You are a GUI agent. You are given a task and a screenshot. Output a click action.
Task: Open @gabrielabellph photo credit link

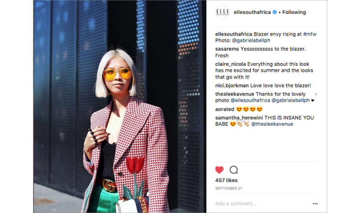pos(251,40)
